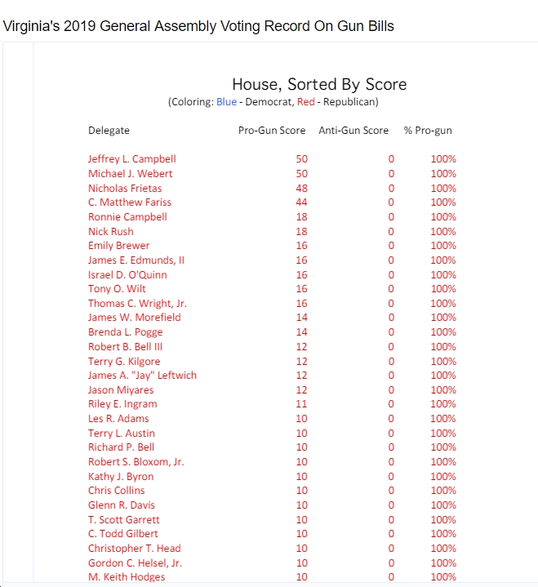Click C. Matthew Fariss's pro-gun score of 44

[x=301, y=202]
